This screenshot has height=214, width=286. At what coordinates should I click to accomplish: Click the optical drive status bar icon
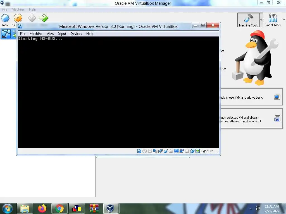144,151
